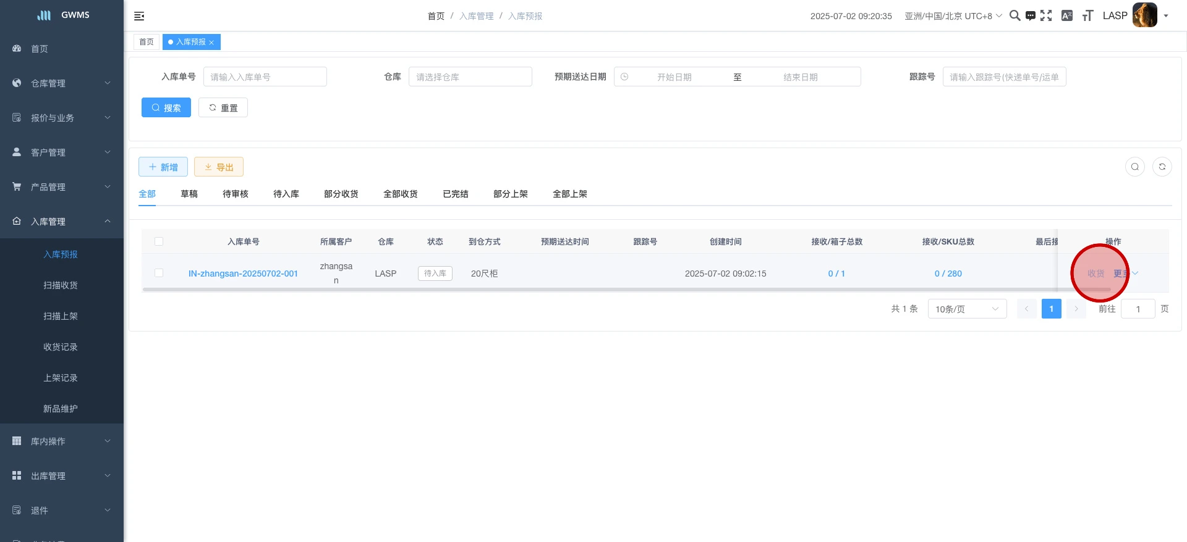The image size is (1187, 542).
Task: Click the round refresh table icon
Action: coord(1162,167)
